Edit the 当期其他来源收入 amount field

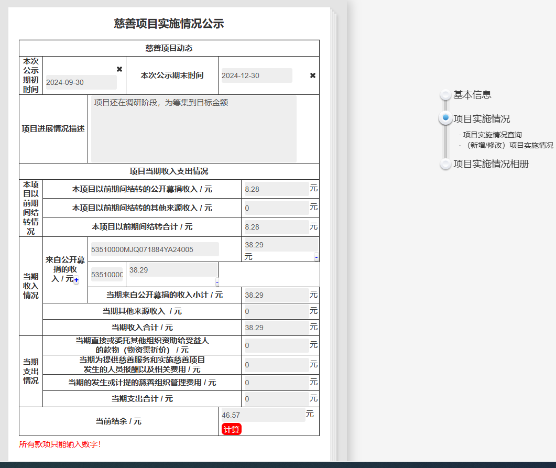276,311
